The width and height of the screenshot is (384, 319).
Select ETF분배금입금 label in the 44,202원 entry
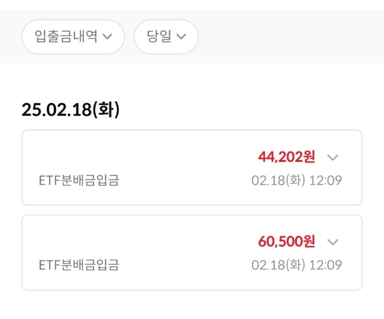(x=79, y=181)
